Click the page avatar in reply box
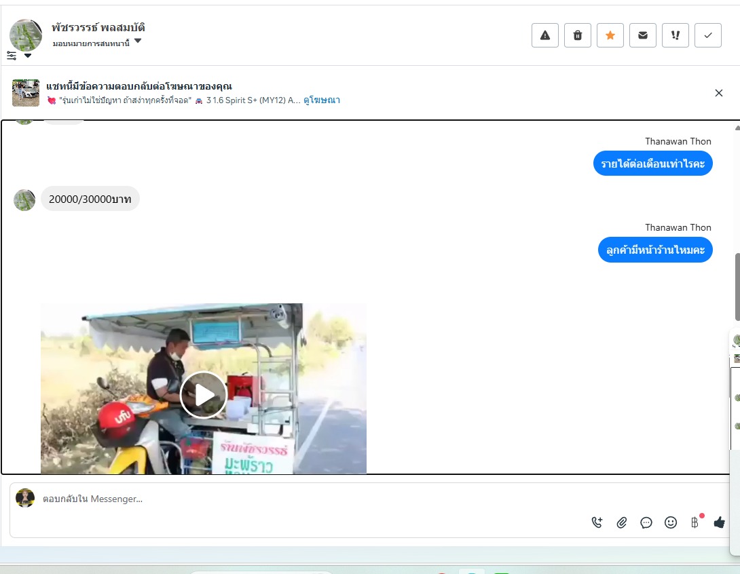The height and width of the screenshot is (574, 740). click(25, 498)
